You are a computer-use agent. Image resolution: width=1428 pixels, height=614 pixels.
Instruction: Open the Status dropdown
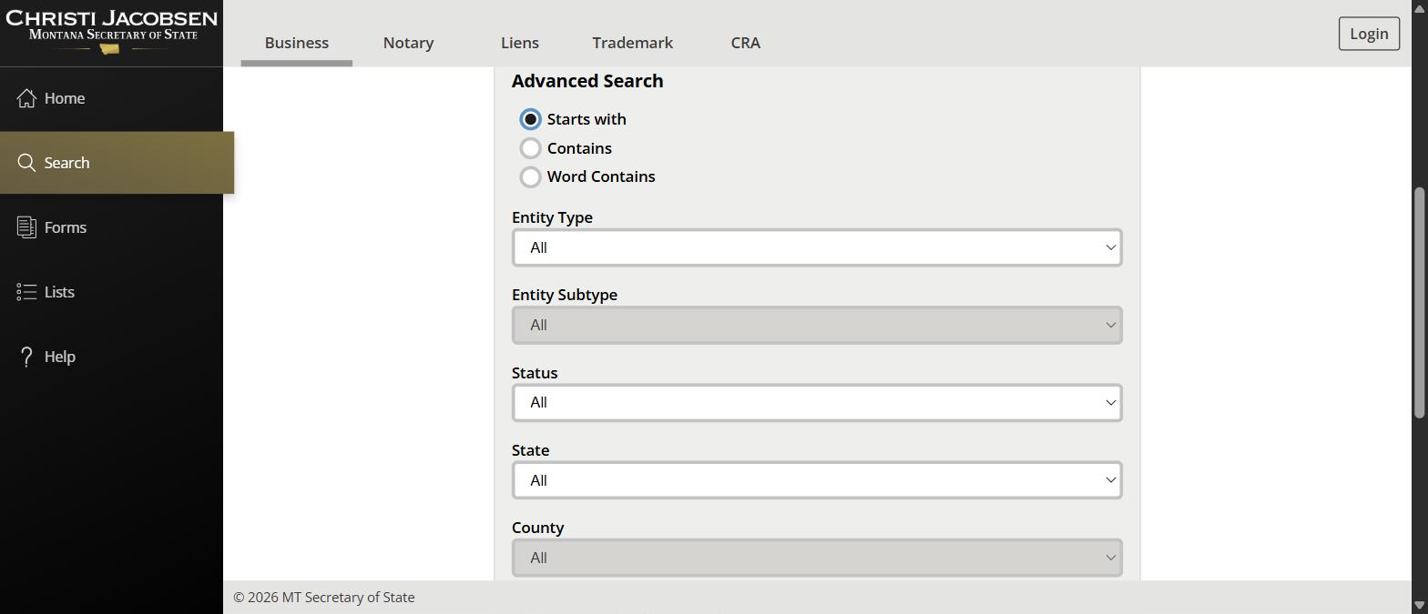pos(817,403)
